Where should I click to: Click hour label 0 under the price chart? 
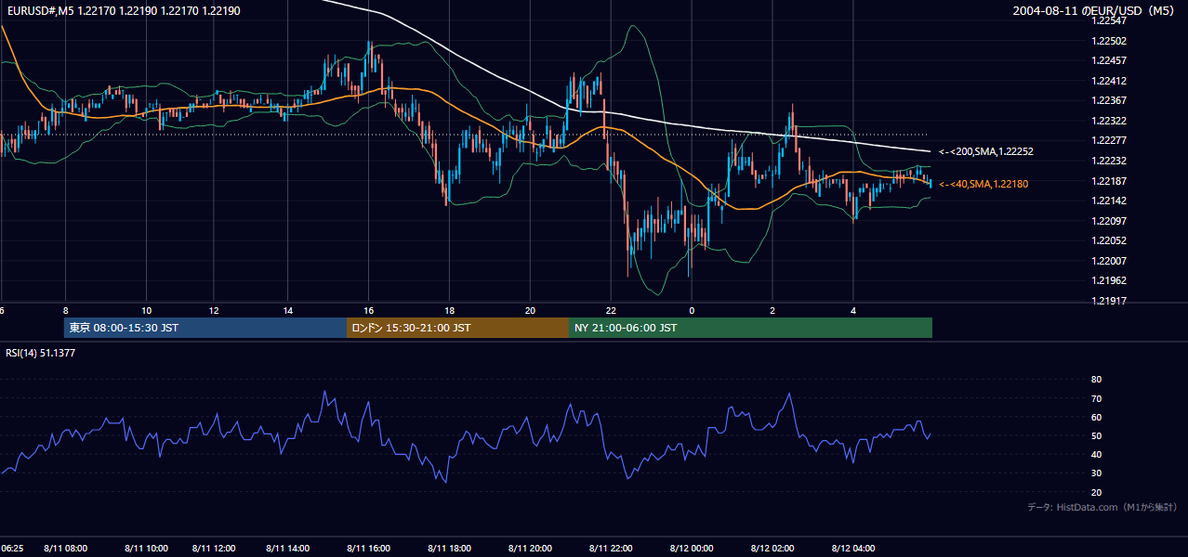[x=692, y=310]
